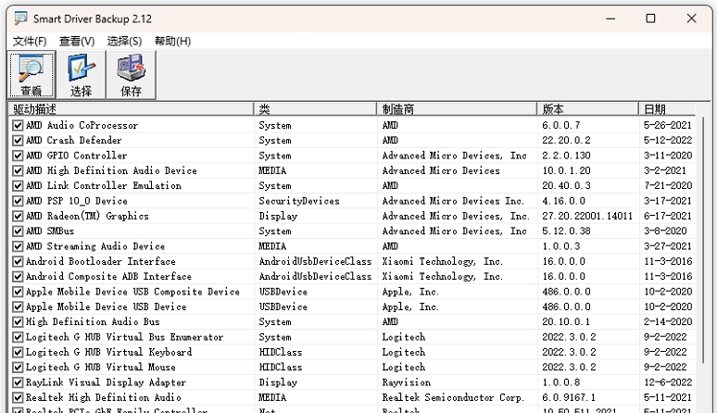Click version 22.20.0.2 cell
The height and width of the screenshot is (413, 717).
pos(567,140)
